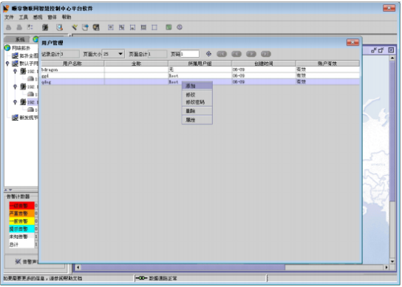The height and width of the screenshot is (287, 402).
Task: Open the page size dropdown showing 25
Action: [113, 54]
